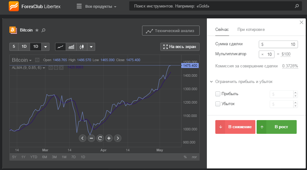
Task: Close the trade panel with the X icon
Action: [301, 22]
